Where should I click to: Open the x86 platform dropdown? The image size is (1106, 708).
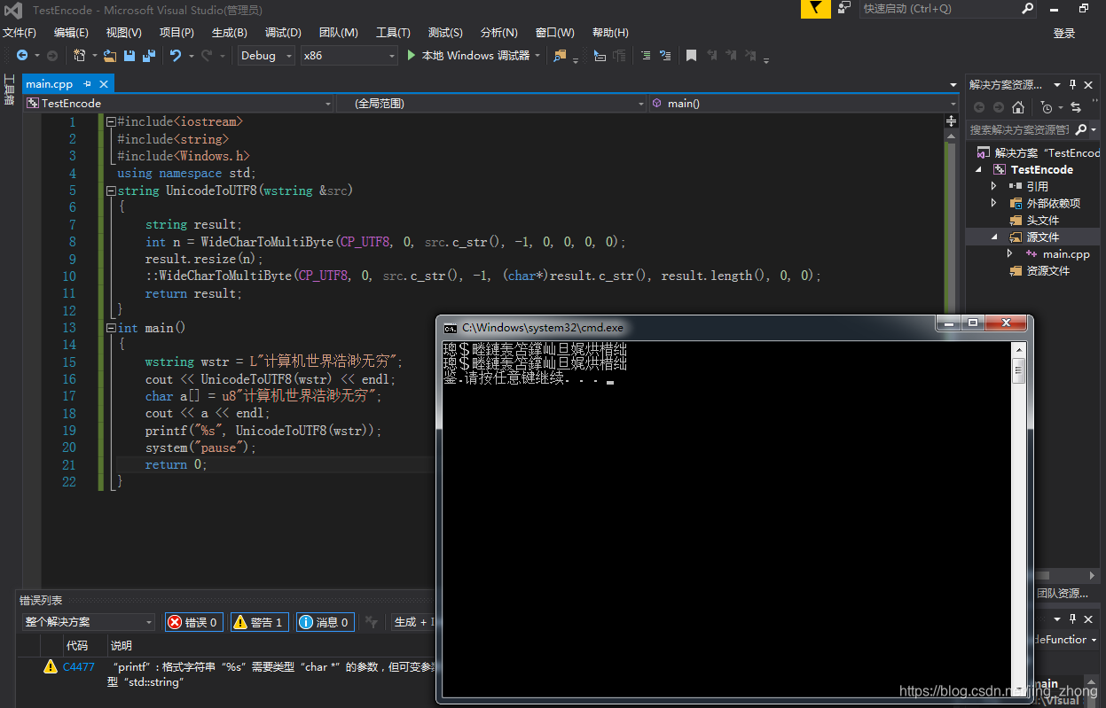(349, 55)
